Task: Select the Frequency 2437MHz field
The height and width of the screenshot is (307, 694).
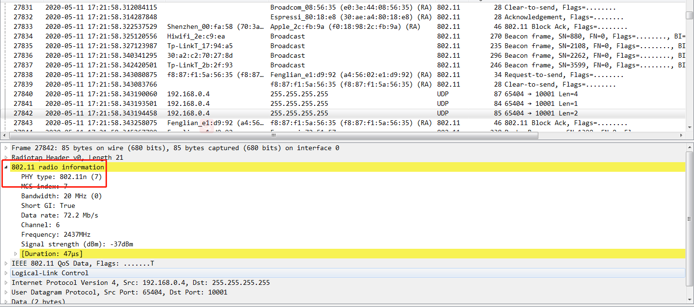Action: (55, 234)
